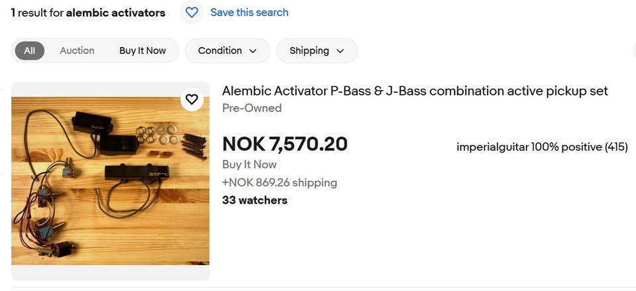Open the Shipping dropdown
636x291 pixels.
[x=317, y=50]
